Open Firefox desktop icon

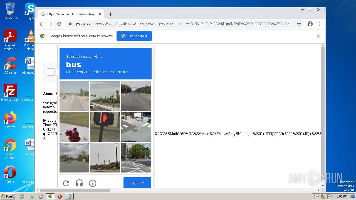click(x=10, y=120)
